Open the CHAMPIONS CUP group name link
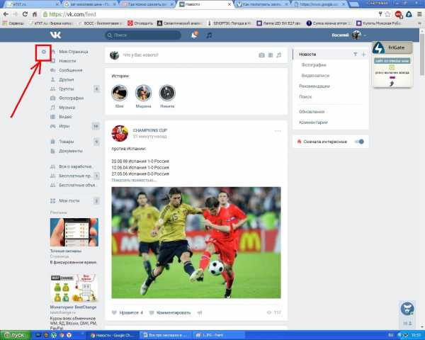Screen dimensions: 425x340 [x=150, y=130]
